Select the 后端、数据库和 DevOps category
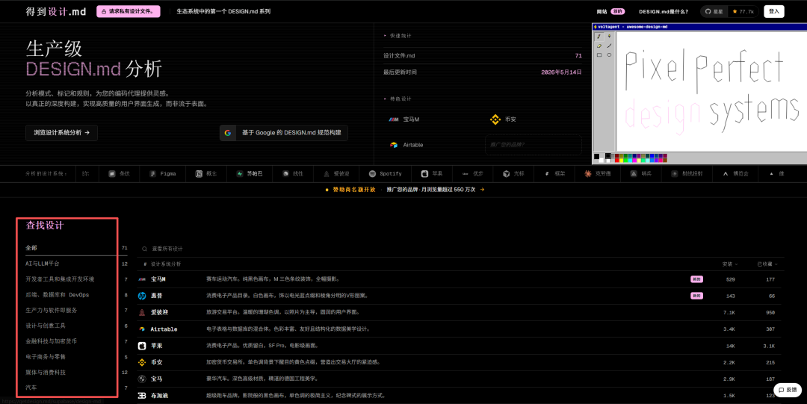Viewport: 807px width, 404px height. (x=76, y=295)
